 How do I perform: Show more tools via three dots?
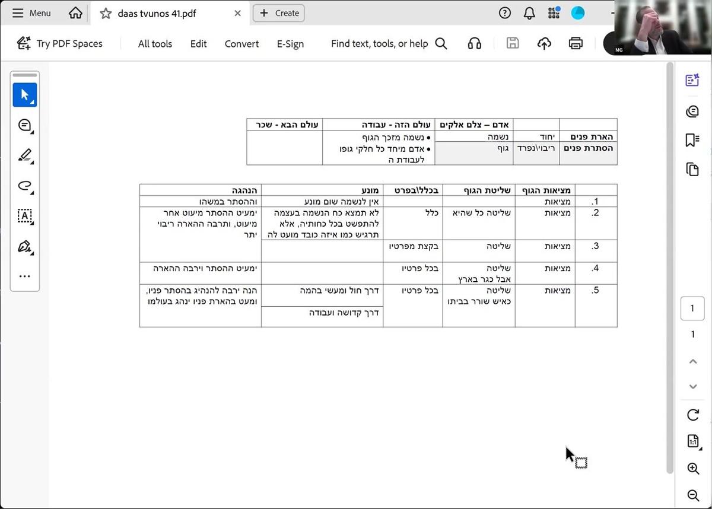[24, 276]
